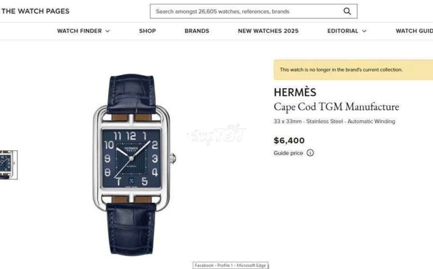Click the Hermès brand name link
Screen dimensions: 433x269
[295, 92]
